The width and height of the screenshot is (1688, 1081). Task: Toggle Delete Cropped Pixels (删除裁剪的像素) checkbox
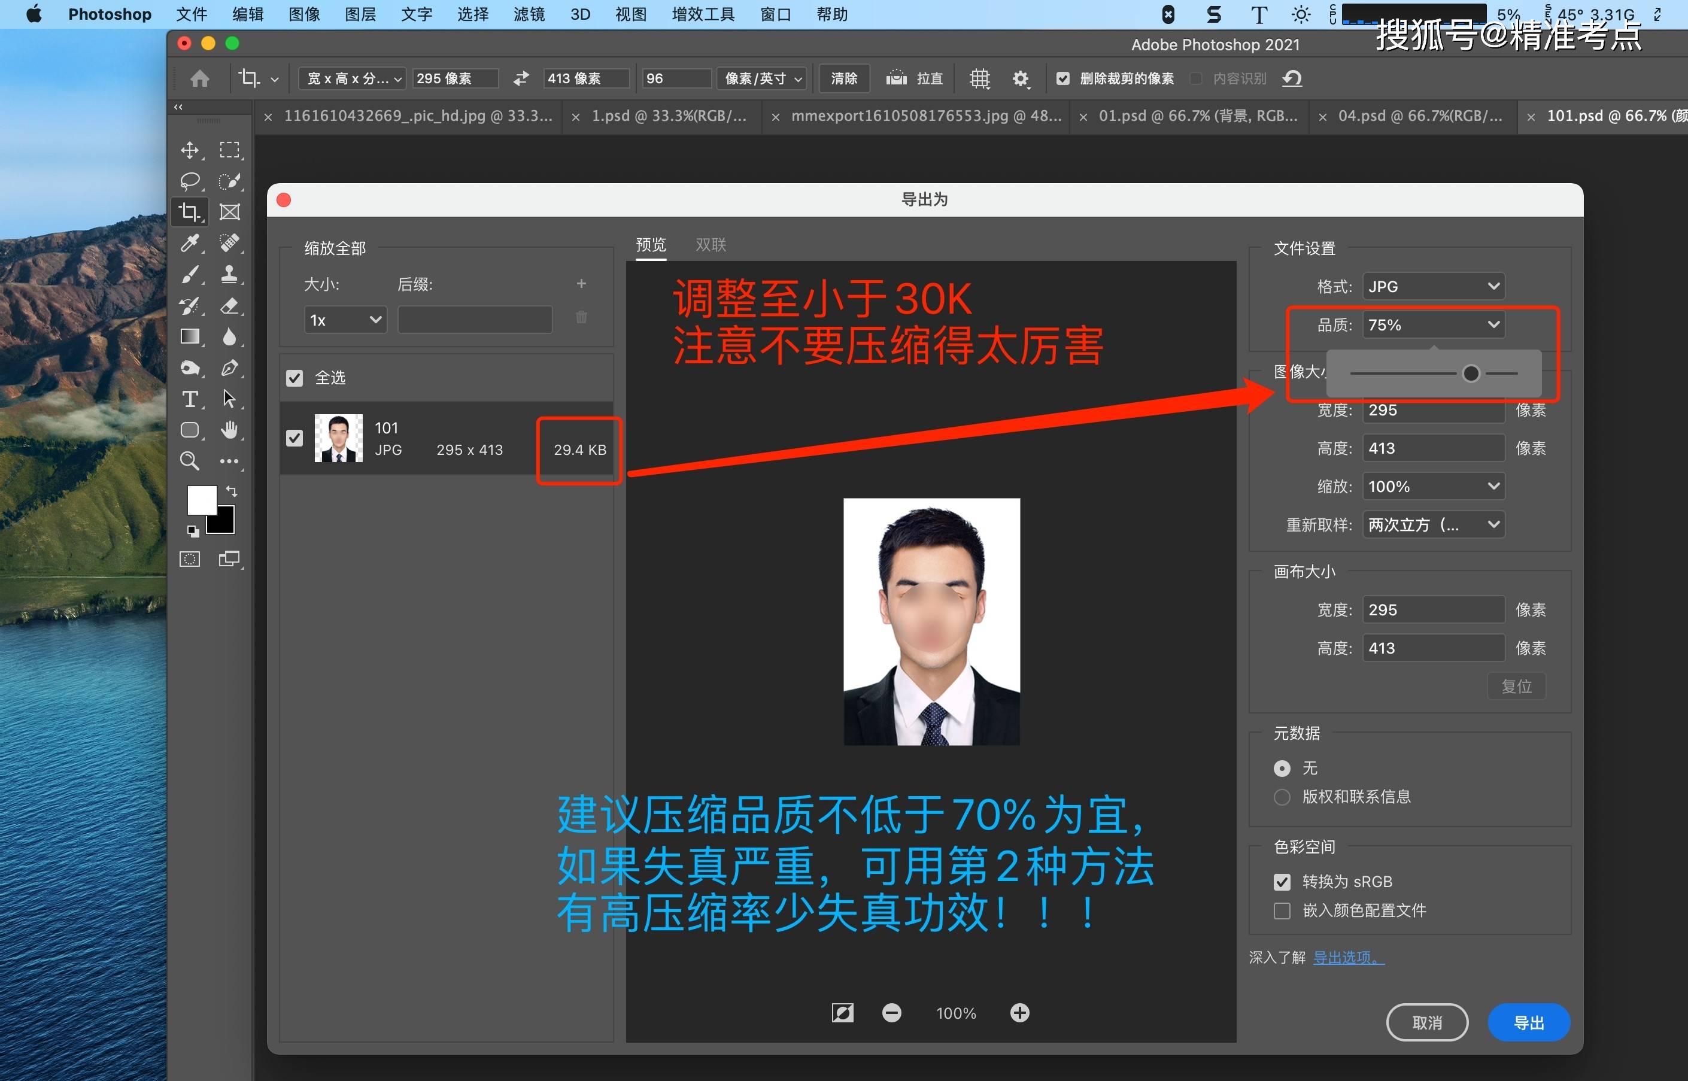point(1062,78)
